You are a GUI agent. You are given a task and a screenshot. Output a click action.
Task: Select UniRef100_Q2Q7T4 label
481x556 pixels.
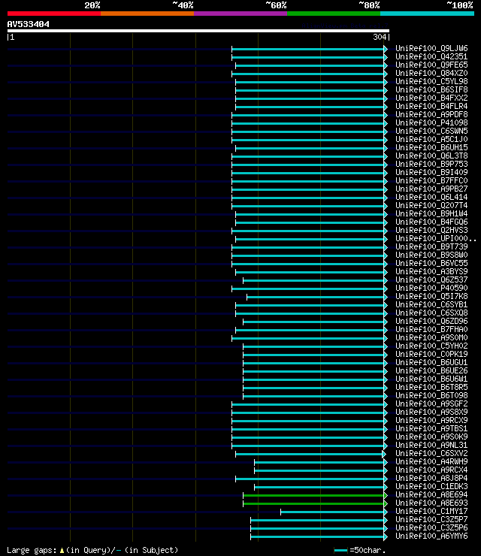tap(431, 205)
